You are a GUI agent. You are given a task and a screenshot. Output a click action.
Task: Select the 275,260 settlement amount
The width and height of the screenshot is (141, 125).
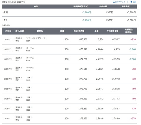[x=83, y=109]
